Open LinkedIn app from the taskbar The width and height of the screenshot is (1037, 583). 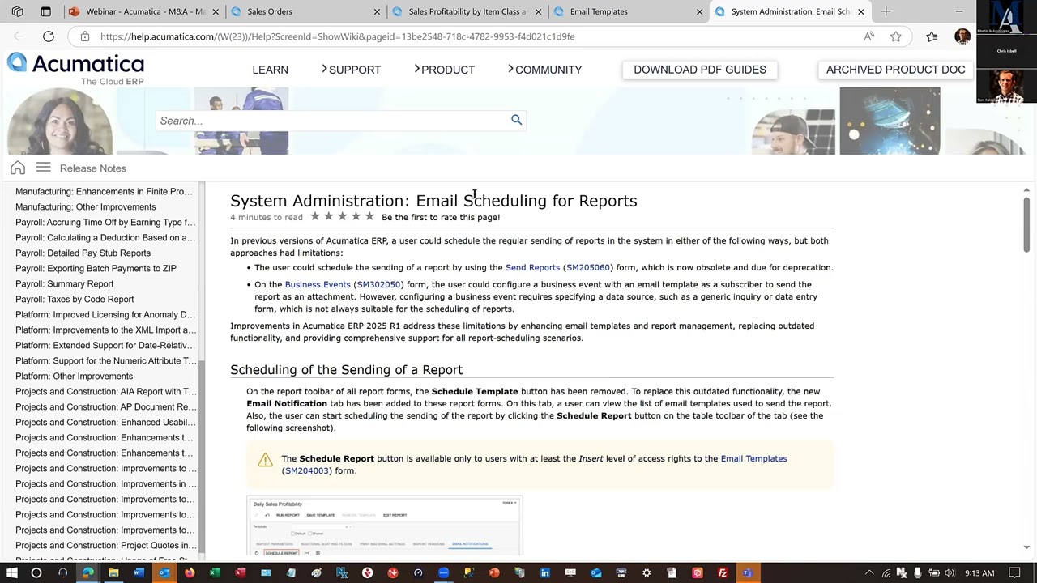[545, 573]
